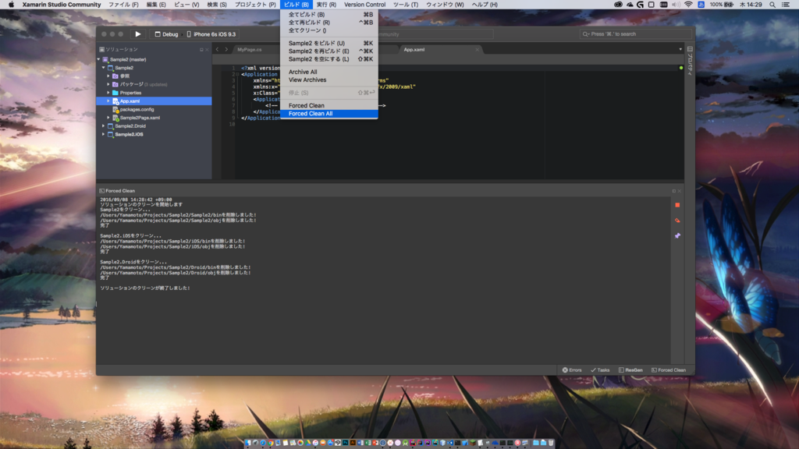The width and height of the screenshot is (799, 449).
Task: Choose 全てビルド (B) from menu
Action: [x=329, y=14]
